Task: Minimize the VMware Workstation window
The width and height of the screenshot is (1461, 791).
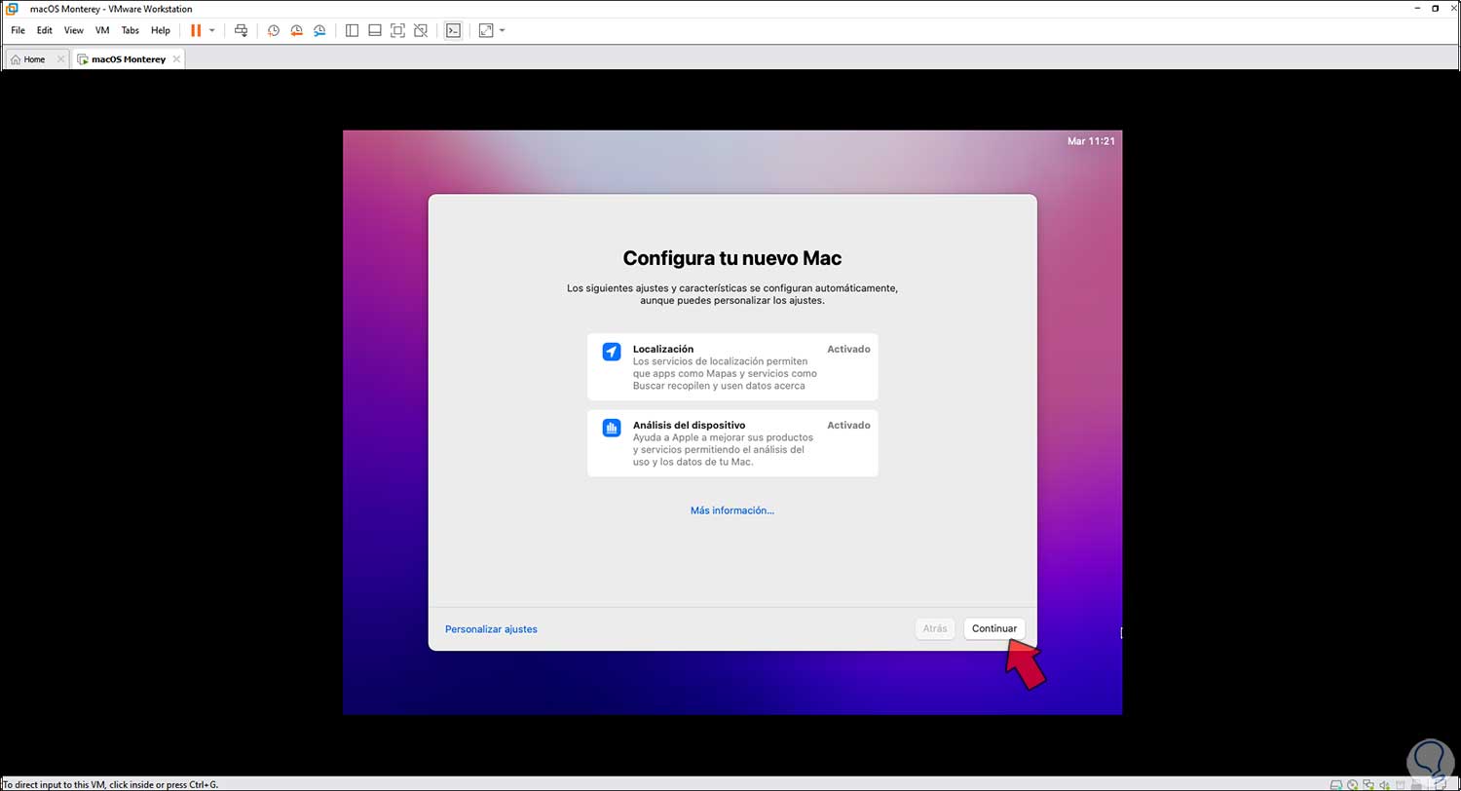Action: pyautogui.click(x=1418, y=9)
